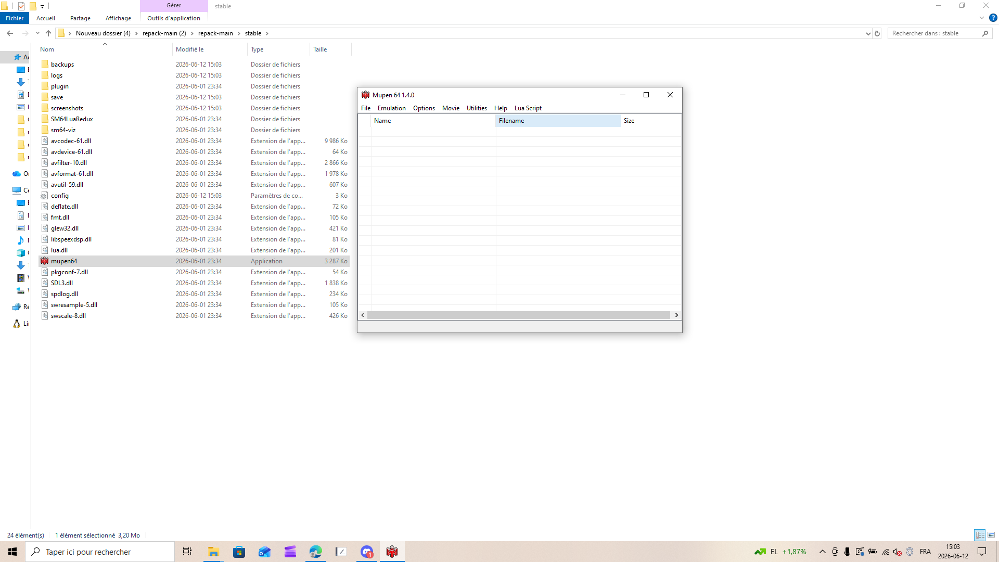Open the File menu in Mupen 64
Screen dimensions: 999x562
(366, 108)
